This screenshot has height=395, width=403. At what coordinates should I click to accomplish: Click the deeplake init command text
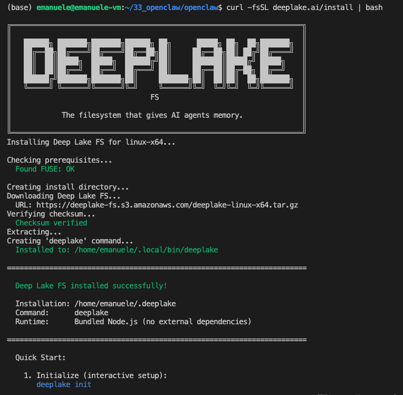coord(64,384)
